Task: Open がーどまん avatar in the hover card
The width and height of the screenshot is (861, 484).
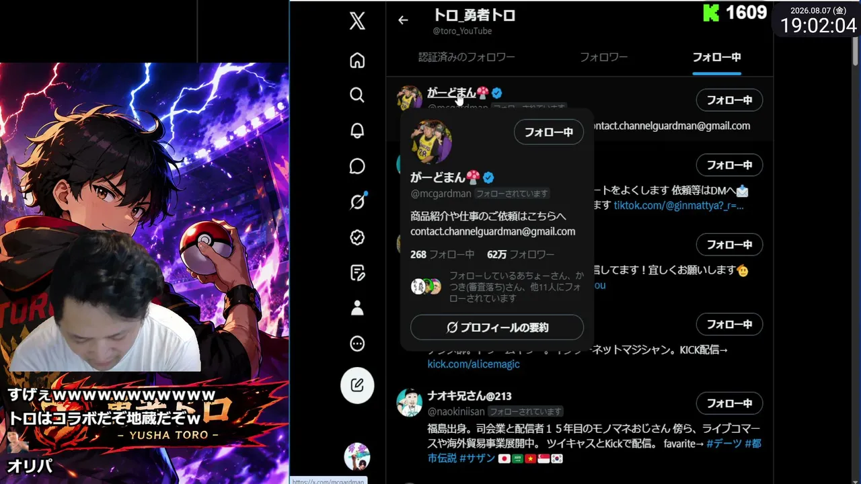Action: click(431, 141)
